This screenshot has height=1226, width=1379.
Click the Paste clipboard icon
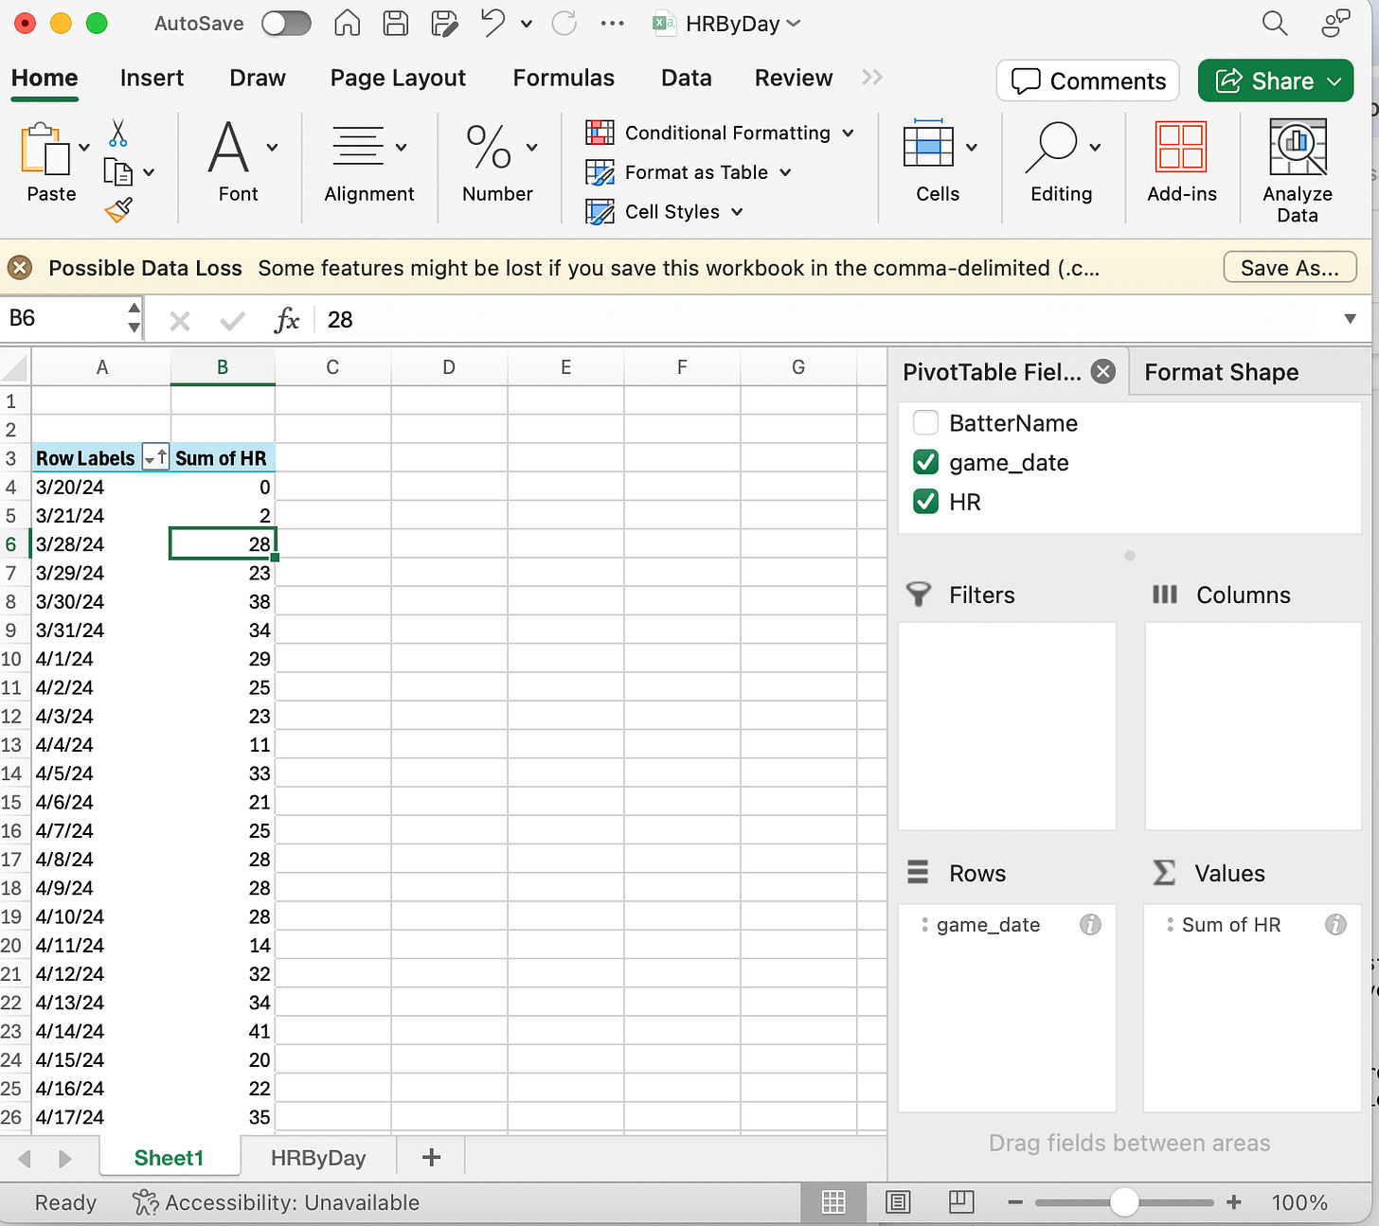[45, 149]
